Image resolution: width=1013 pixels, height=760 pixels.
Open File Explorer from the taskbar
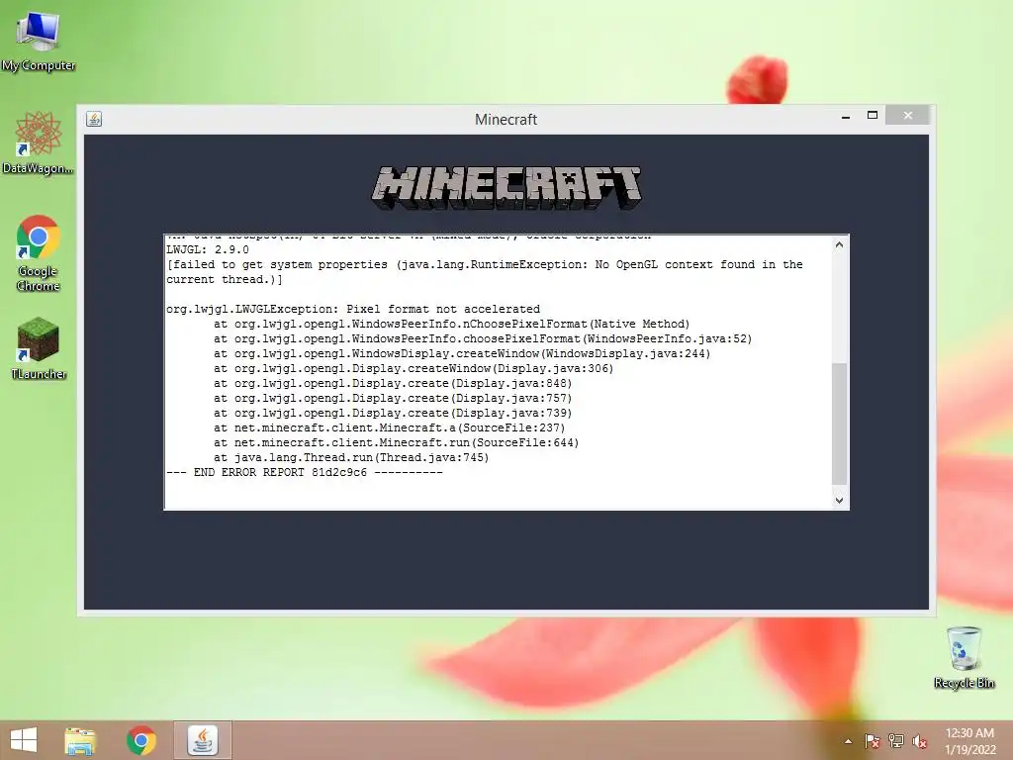(80, 740)
